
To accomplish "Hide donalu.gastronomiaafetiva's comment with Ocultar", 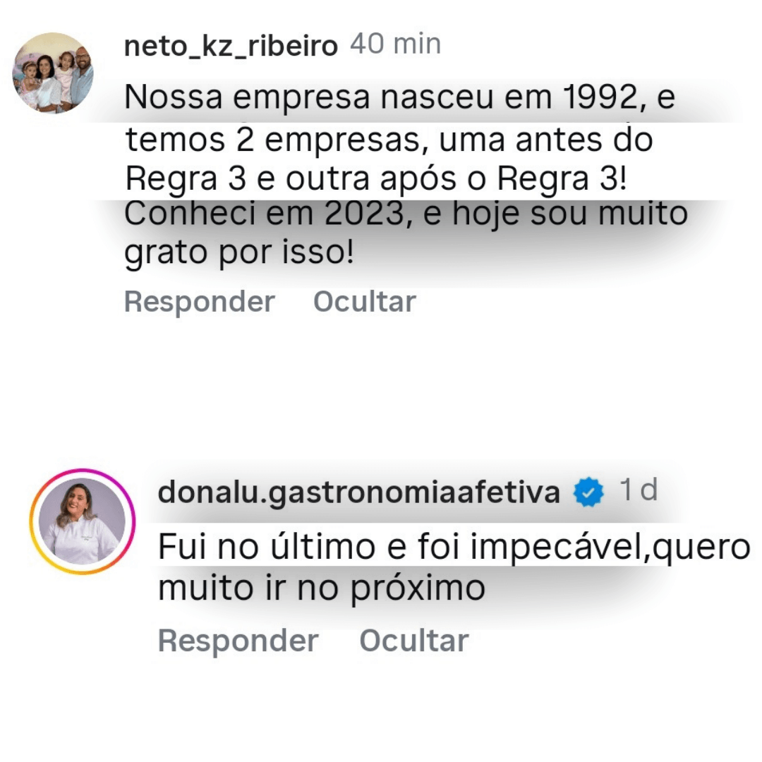I will [x=413, y=641].
